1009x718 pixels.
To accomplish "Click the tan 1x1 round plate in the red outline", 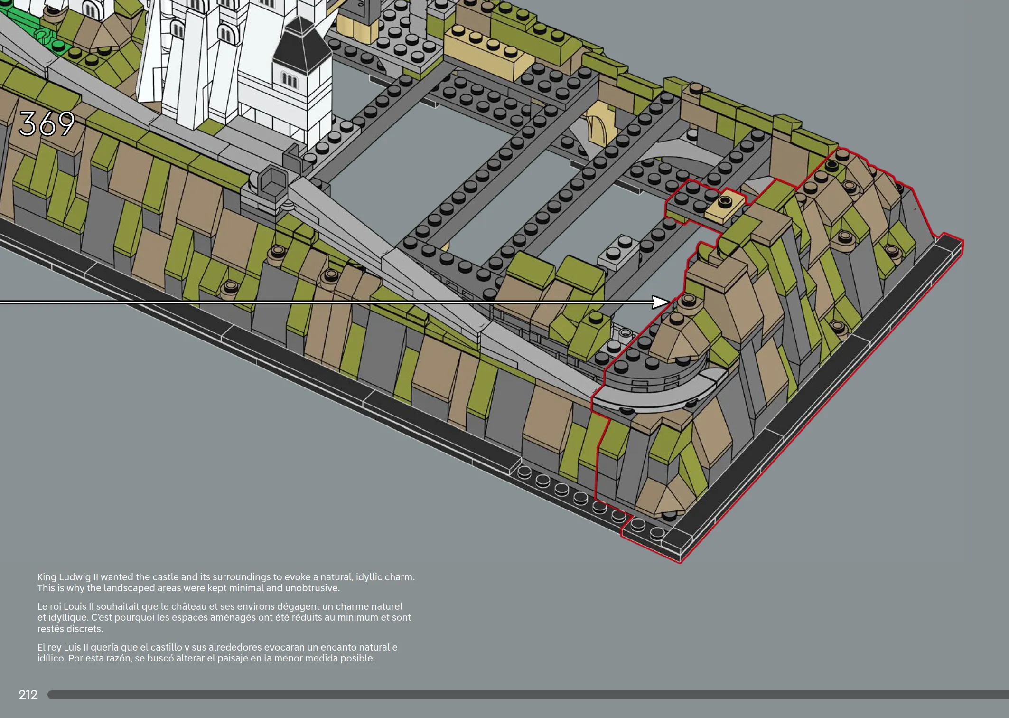I will (724, 205).
